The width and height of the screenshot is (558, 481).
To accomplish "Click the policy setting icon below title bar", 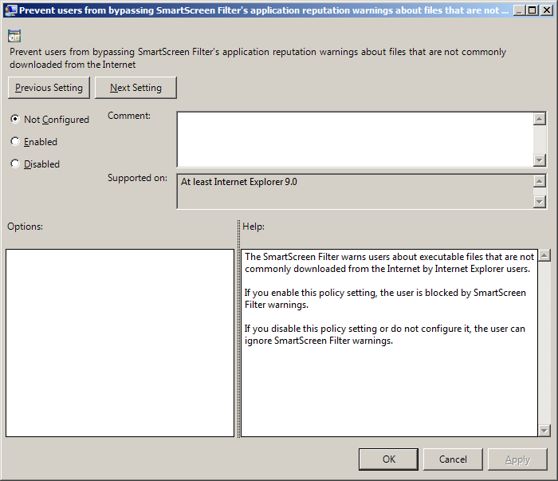I will pyautogui.click(x=14, y=36).
